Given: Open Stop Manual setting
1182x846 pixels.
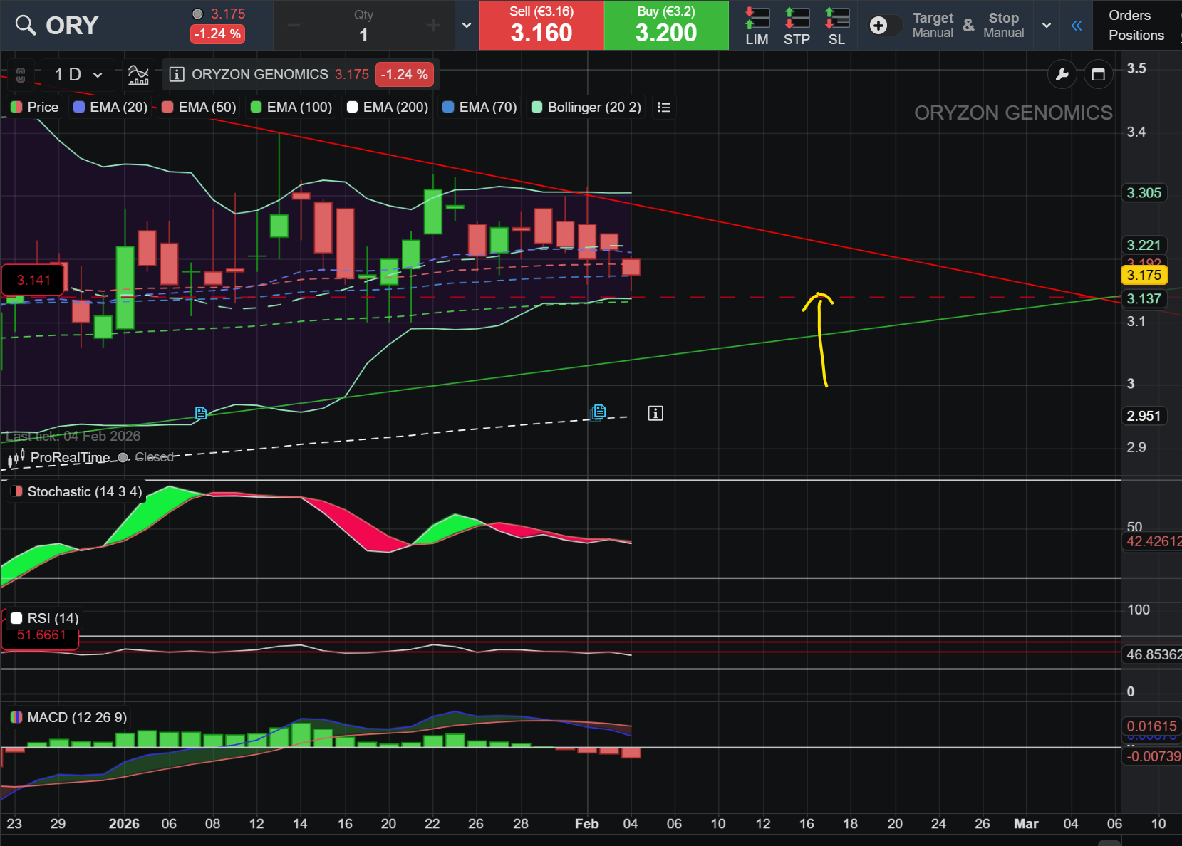Looking at the screenshot, I should [1004, 25].
